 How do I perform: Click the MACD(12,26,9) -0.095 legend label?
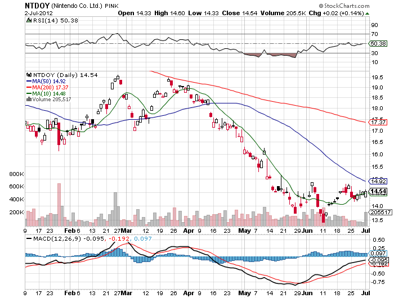click(69, 238)
